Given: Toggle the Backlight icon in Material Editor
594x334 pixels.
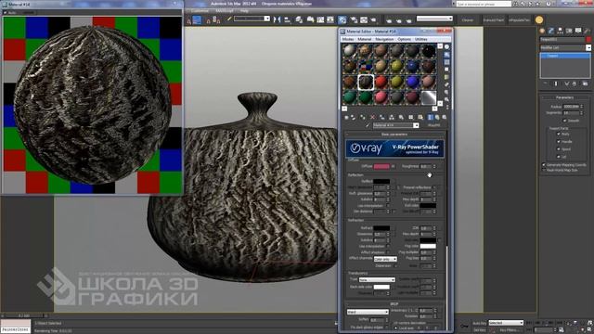Looking at the screenshot, I should (x=447, y=55).
